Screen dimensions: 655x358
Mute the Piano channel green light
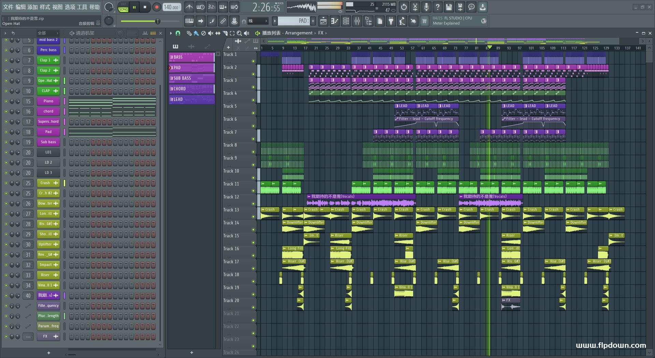point(6,101)
